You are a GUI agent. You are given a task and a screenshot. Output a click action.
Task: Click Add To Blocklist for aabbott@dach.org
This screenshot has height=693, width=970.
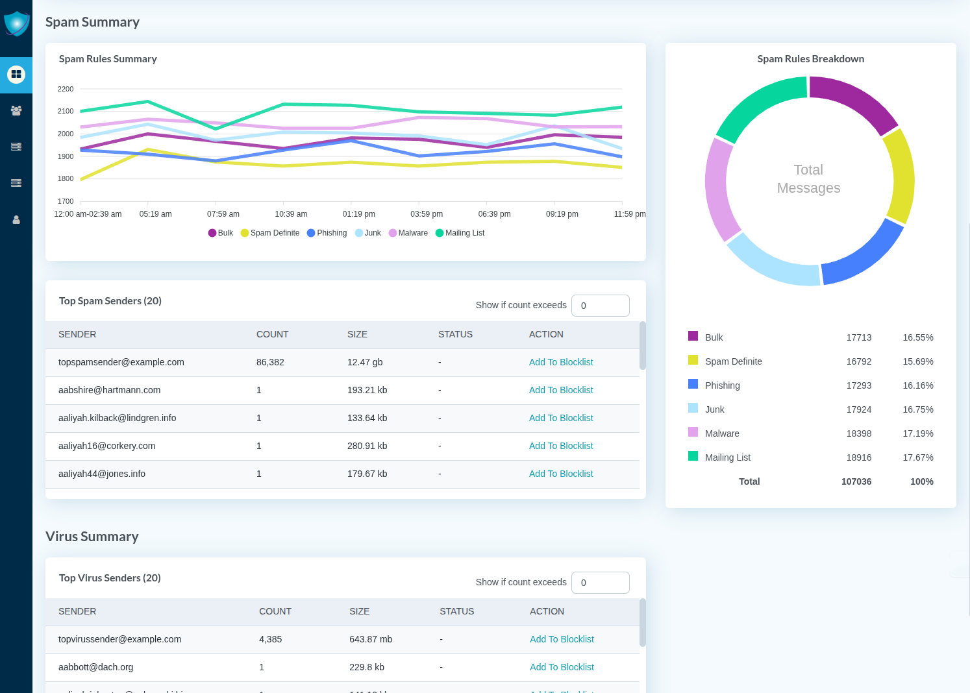coord(562,667)
